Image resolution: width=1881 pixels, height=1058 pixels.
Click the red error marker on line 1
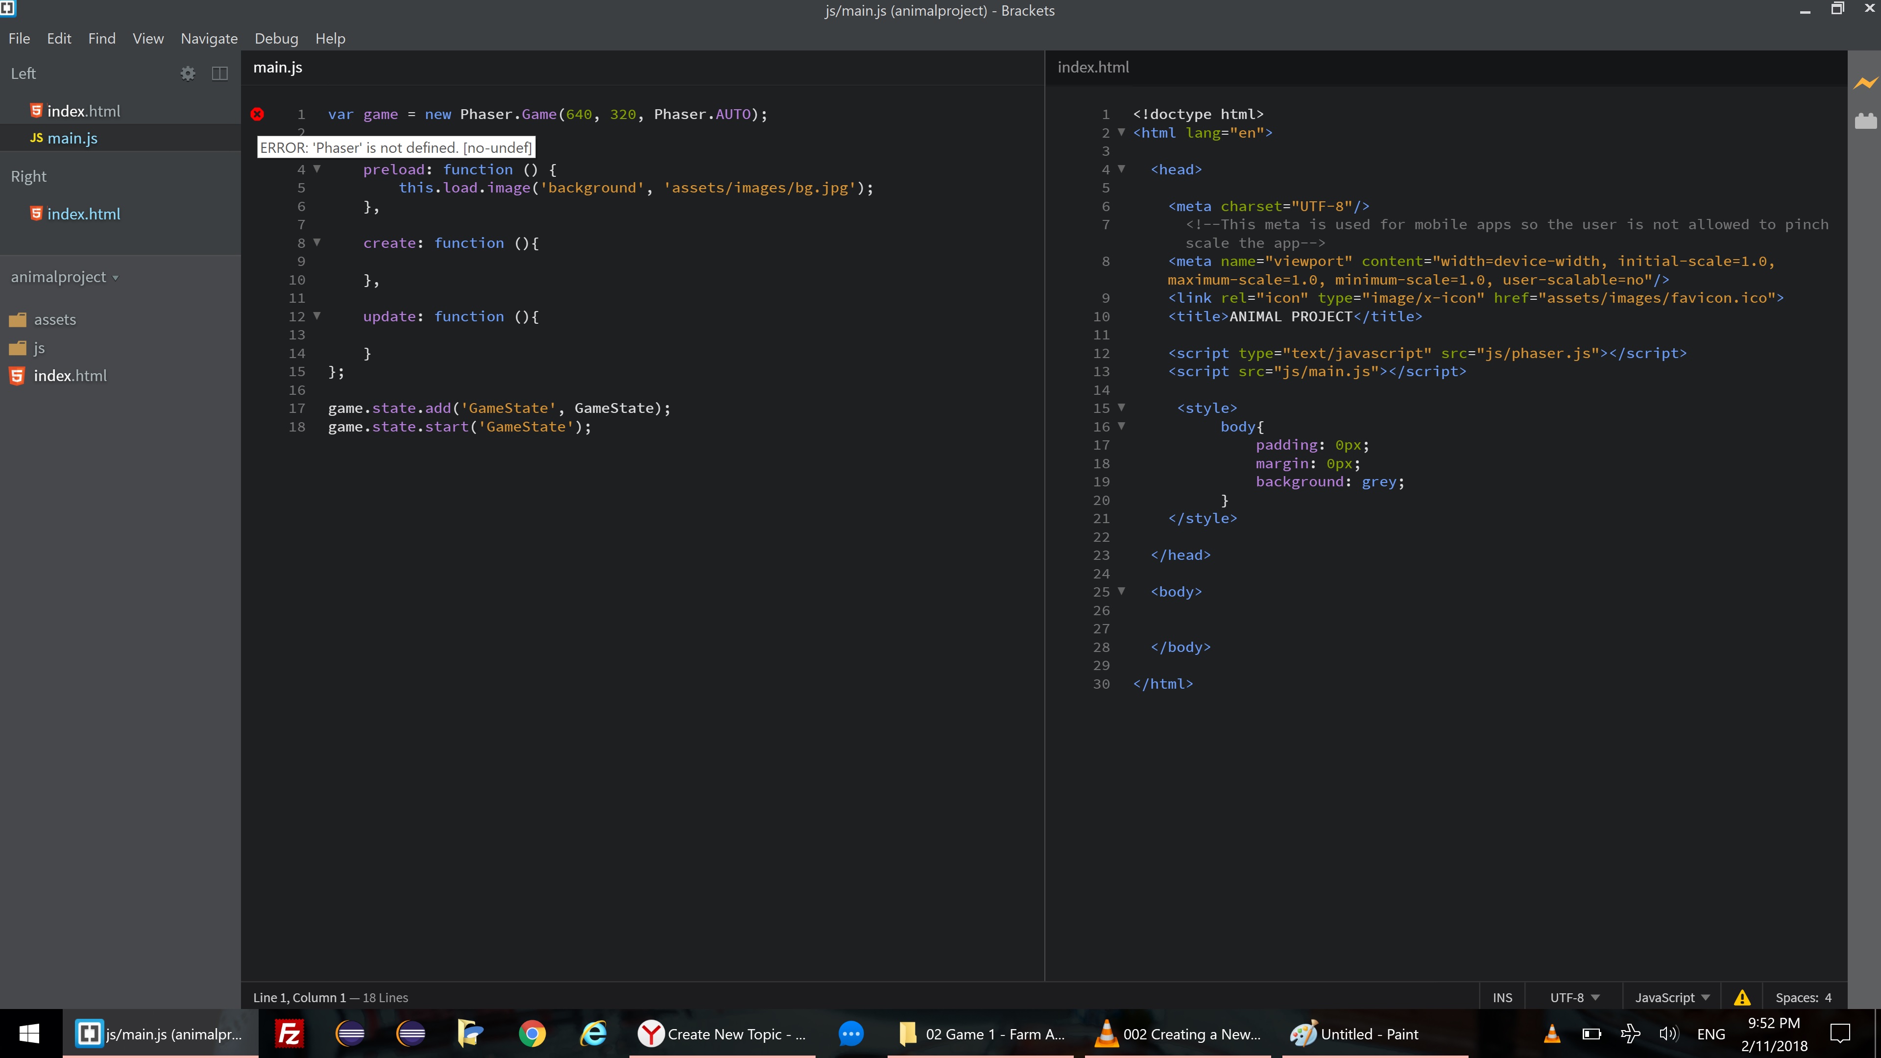coord(257,114)
